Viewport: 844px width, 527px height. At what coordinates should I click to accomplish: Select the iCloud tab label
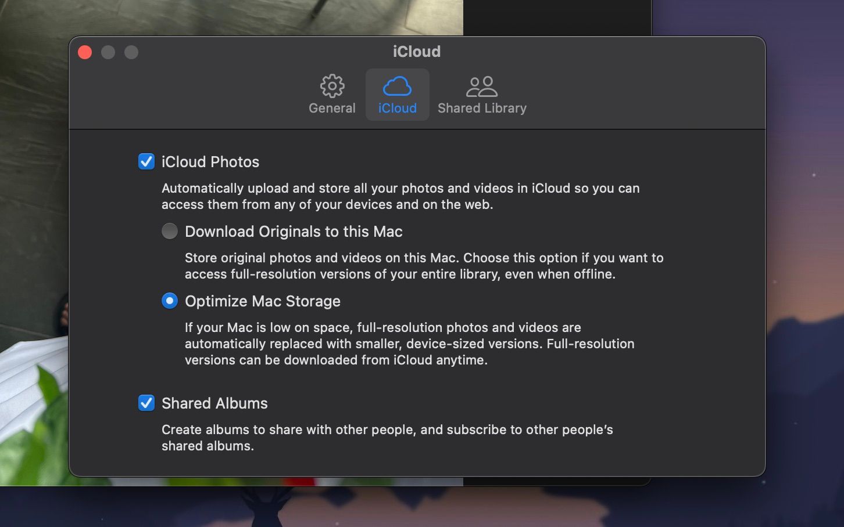[397, 107]
